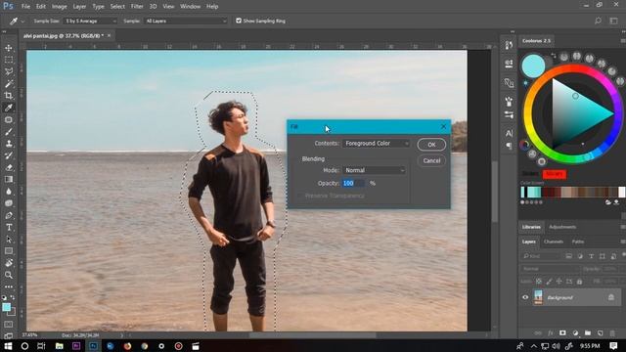
Task: Toggle the type layer filter
Action: tap(591, 256)
